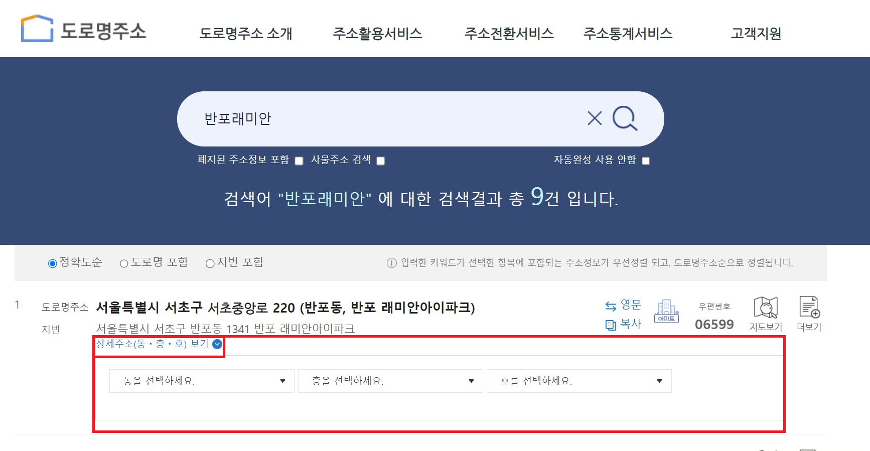Open the 지도보기 map icon
Screen dimensions: 870x451
(x=766, y=308)
